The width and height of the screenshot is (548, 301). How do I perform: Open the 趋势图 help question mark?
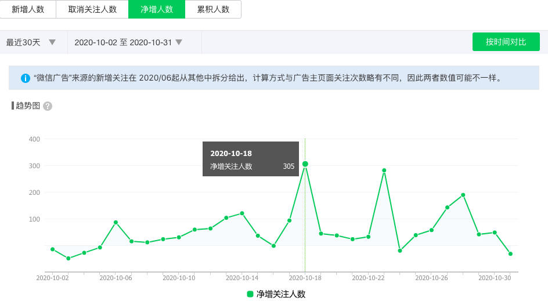coord(48,106)
